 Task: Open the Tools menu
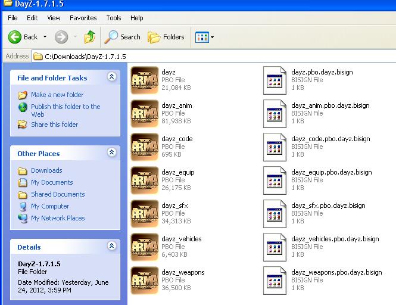[114, 18]
